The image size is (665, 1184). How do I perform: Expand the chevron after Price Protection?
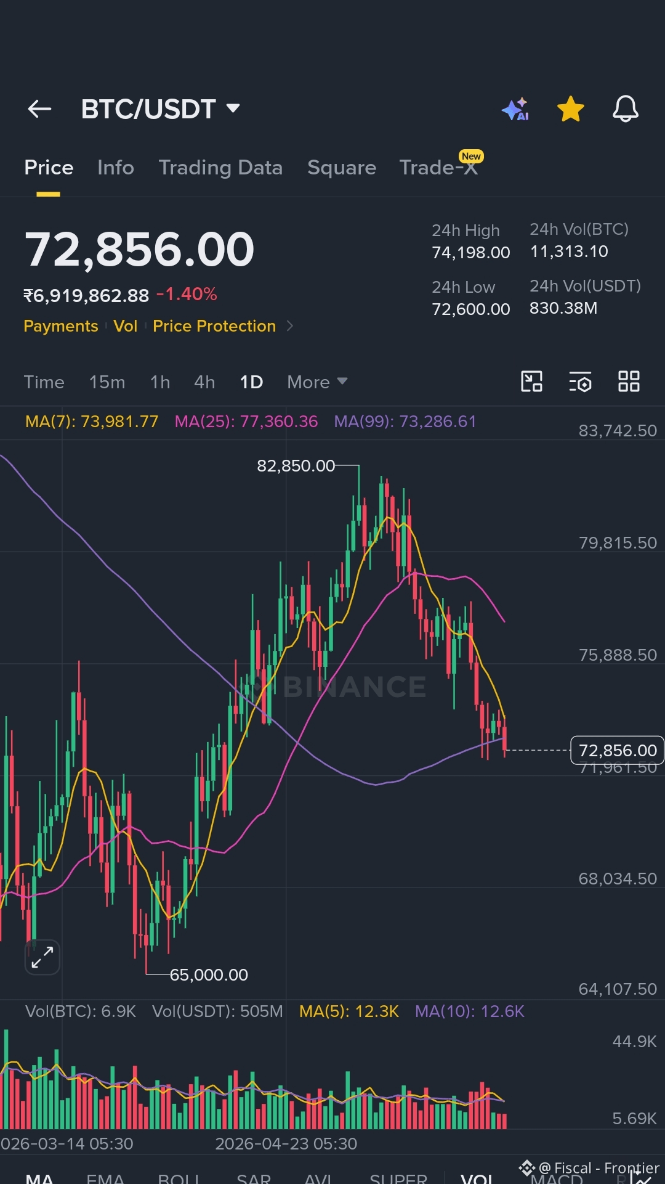point(290,326)
